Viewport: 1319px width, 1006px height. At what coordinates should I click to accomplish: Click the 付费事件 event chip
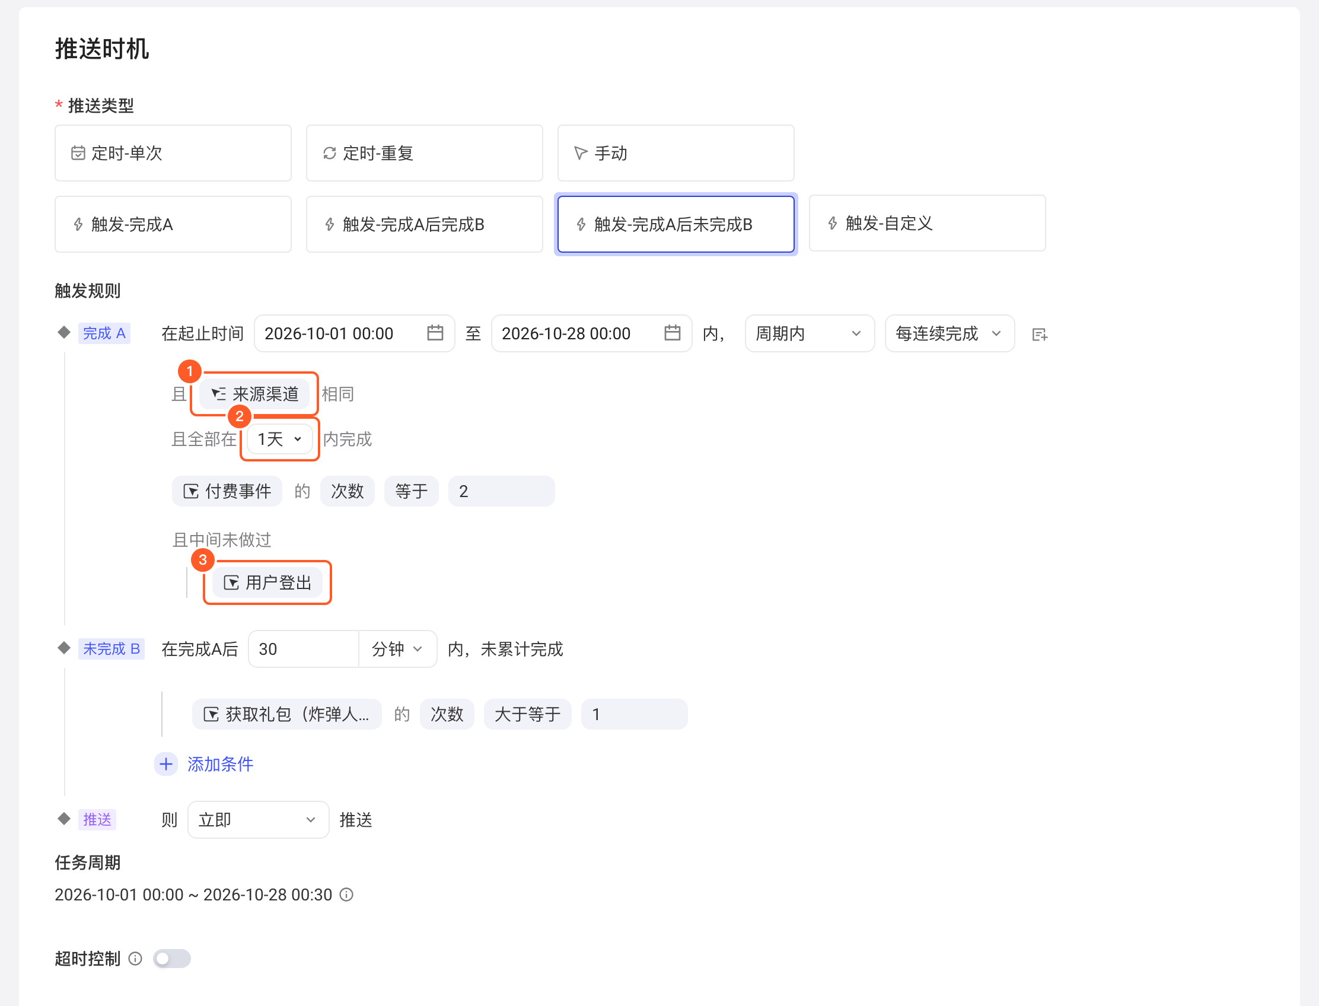coord(227,492)
